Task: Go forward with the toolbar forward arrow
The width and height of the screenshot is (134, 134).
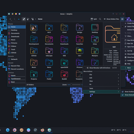Action: (x=14, y=19)
